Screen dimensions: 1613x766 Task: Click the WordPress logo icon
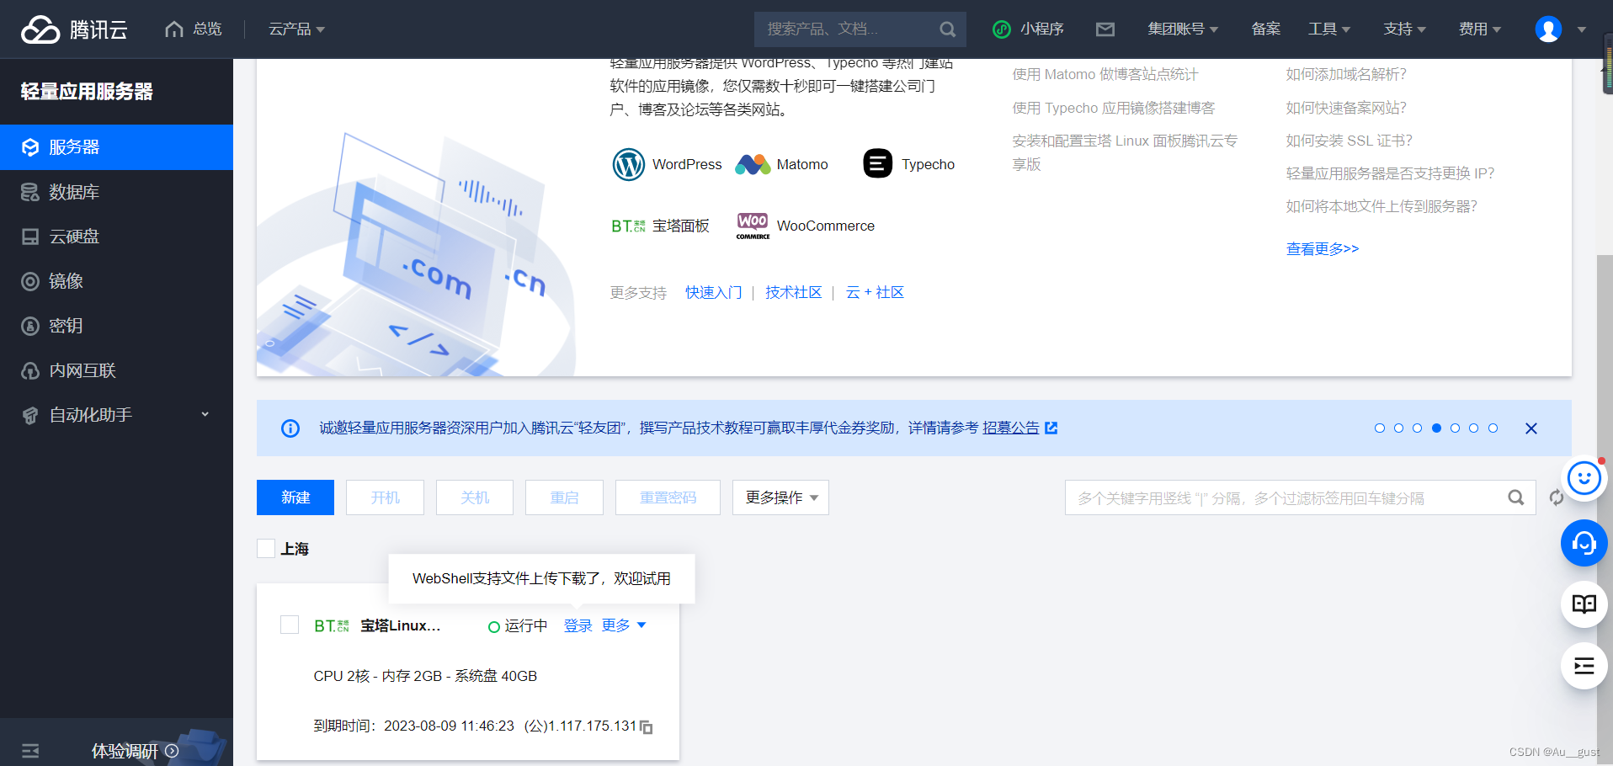[x=628, y=164]
